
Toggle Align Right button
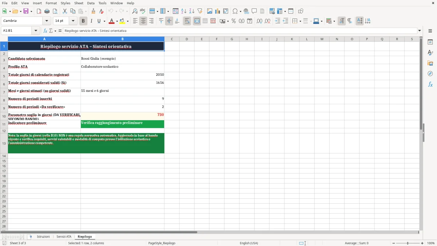[x=151, y=21]
